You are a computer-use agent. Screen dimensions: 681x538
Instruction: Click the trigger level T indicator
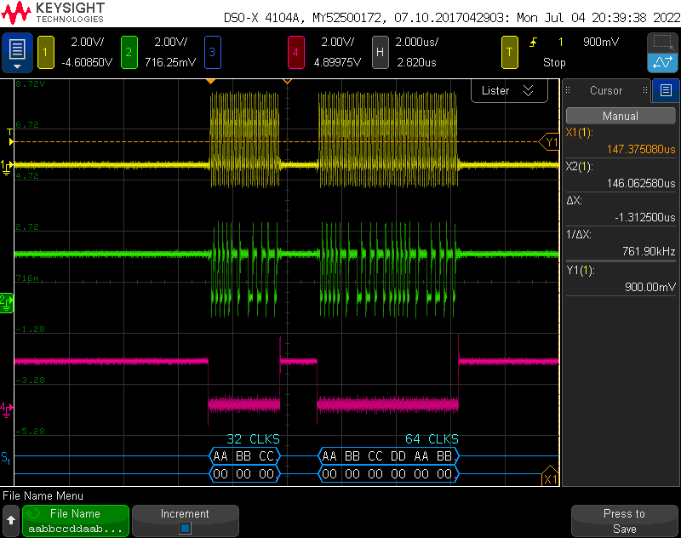point(9,136)
